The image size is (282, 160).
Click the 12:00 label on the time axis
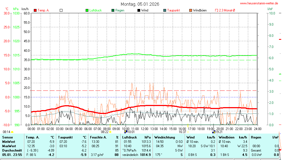(x=144, y=129)
